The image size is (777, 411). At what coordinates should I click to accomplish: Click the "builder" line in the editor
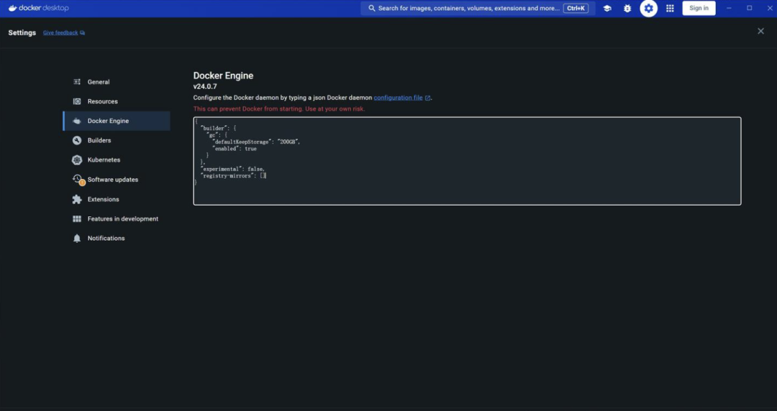(218, 128)
